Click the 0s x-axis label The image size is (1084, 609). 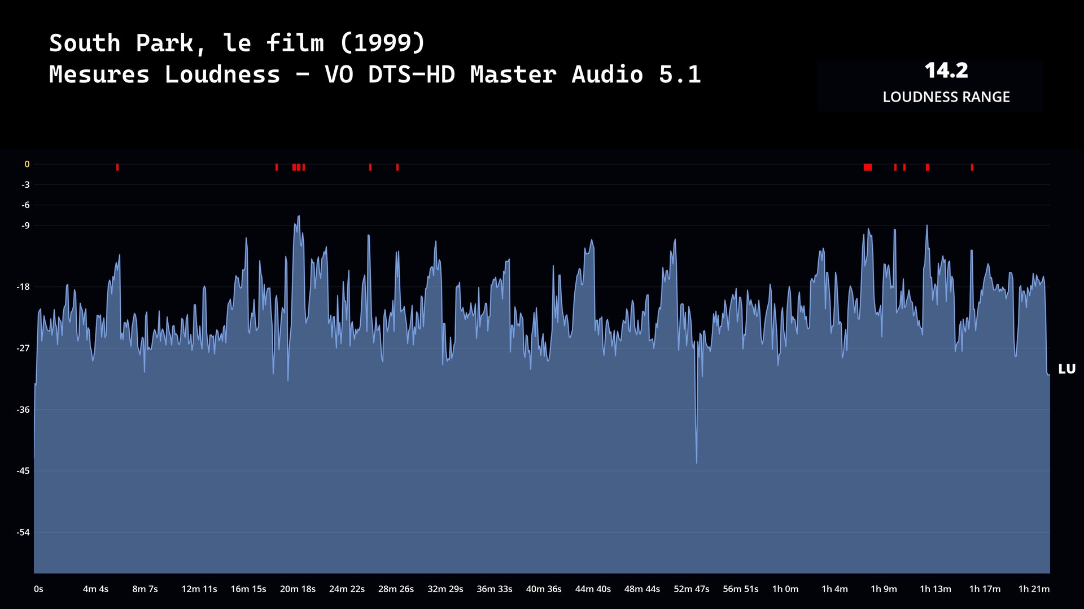[x=38, y=589]
